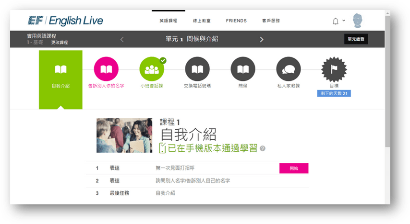Click the 目標 flag badge icon
Image resolution: width=410 pixels, height=224 pixels.
tap(334, 69)
